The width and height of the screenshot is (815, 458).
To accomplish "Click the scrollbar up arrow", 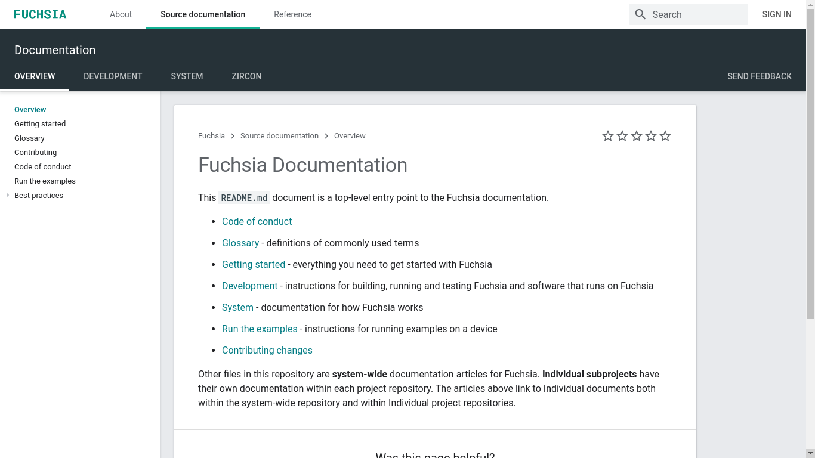I will pos(810,4).
